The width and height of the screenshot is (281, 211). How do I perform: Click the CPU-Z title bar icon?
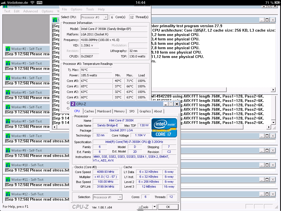point(73,104)
